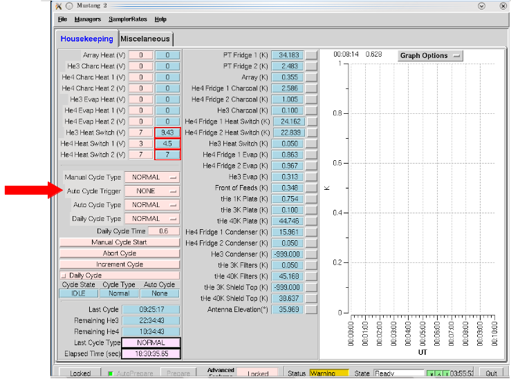This screenshot has width=511, height=379.
Task: Click the State field showing Ready
Action: 398,373
